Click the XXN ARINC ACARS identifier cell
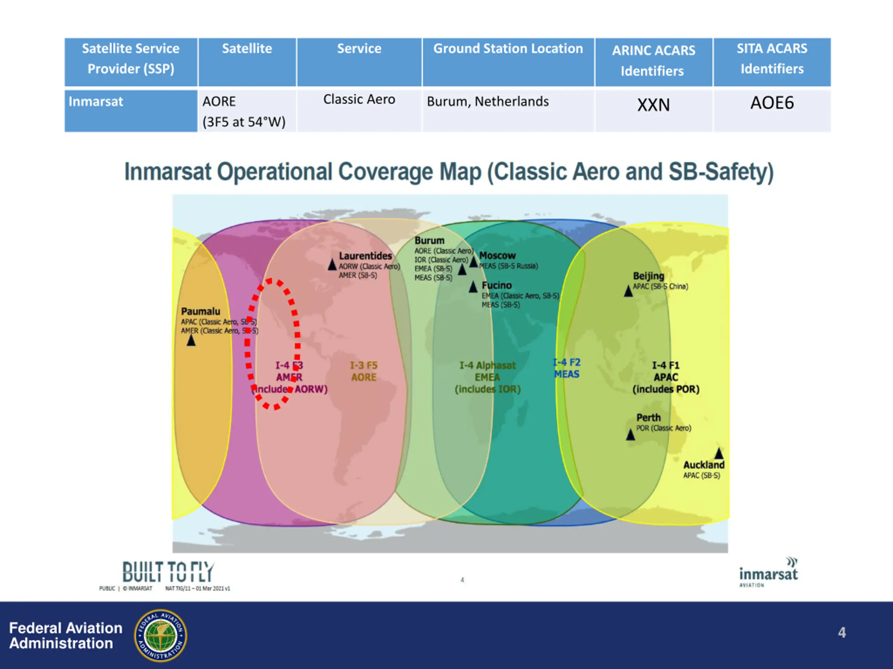 pos(654,110)
